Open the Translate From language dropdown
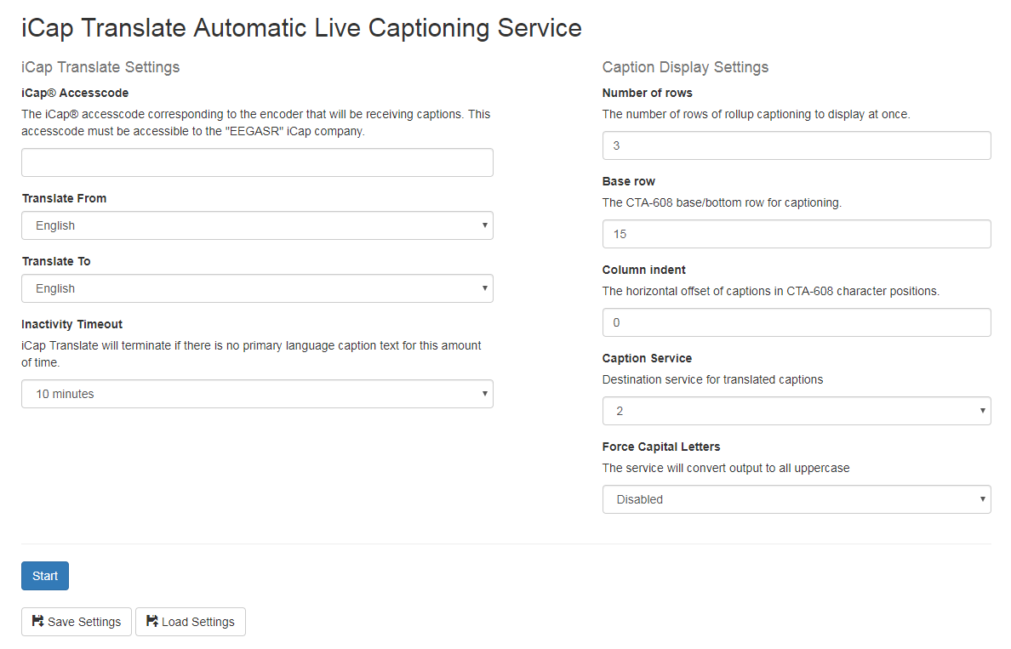The image size is (1011, 649). [x=257, y=225]
